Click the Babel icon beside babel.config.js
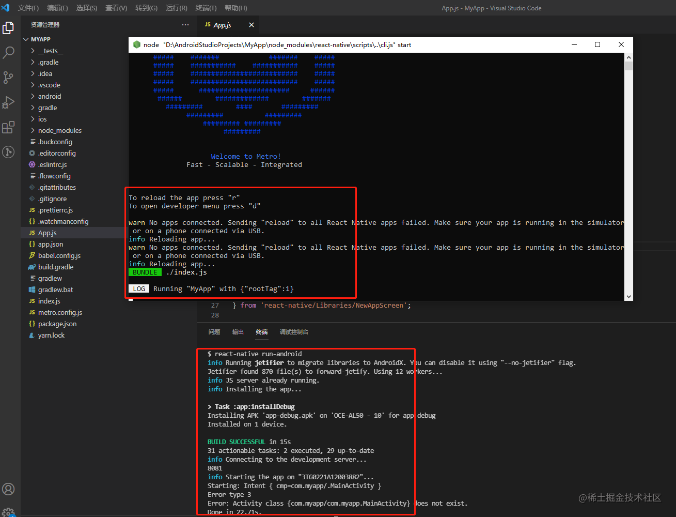 click(x=32, y=255)
